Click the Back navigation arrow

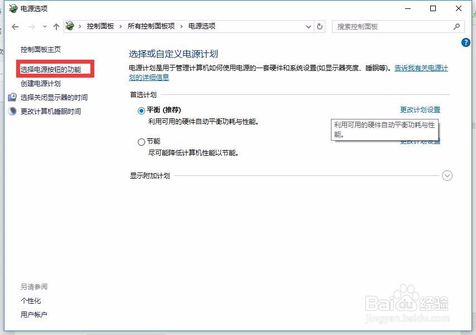coord(15,27)
